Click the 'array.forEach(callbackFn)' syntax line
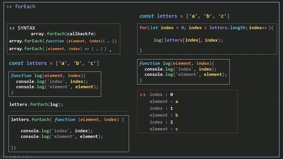The height and width of the screenshot is (159, 283). click(63, 34)
